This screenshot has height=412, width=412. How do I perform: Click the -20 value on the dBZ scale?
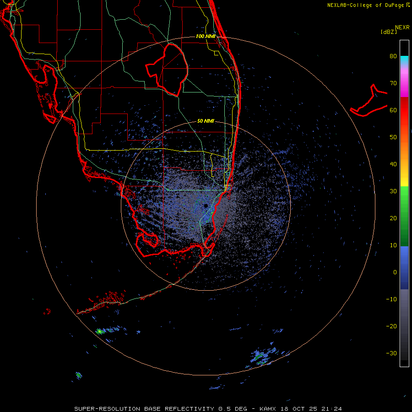[x=391, y=326]
